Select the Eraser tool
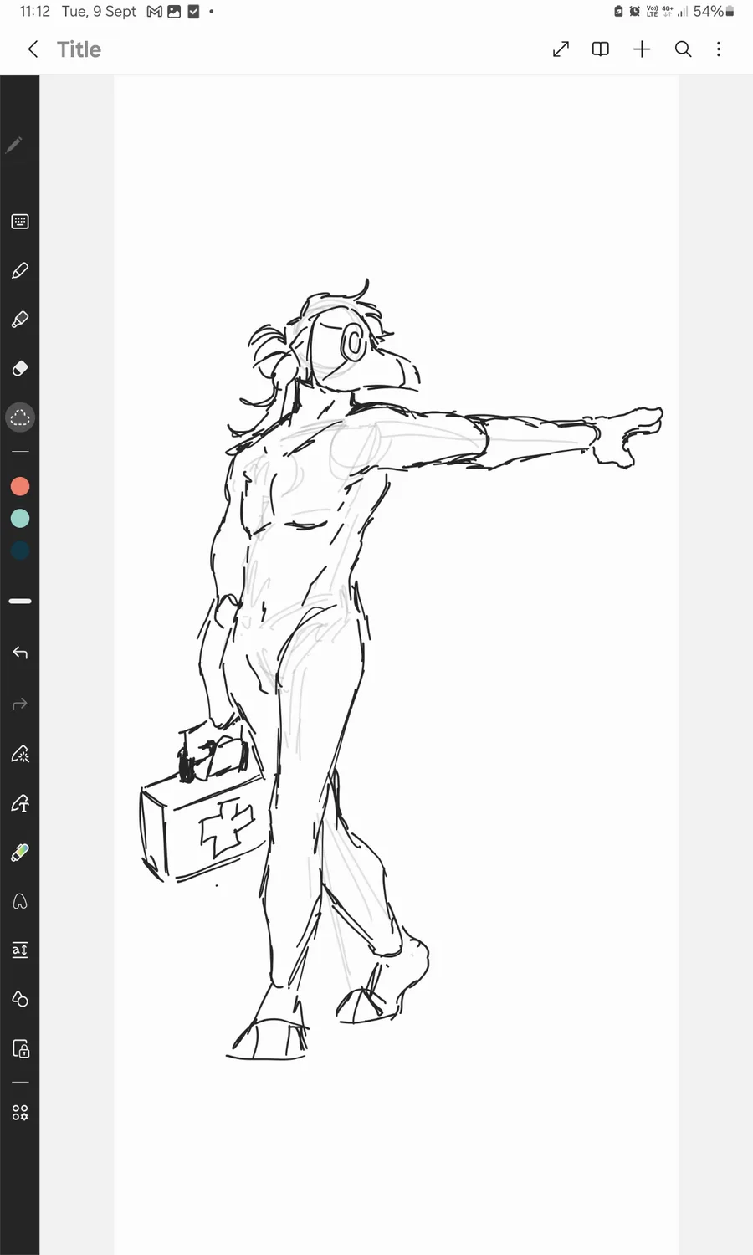This screenshot has width=753, height=1255. coord(20,368)
